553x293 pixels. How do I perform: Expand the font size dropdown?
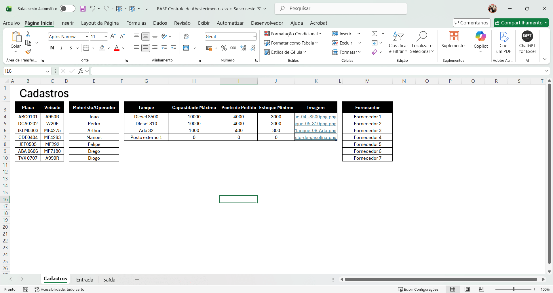click(x=105, y=36)
